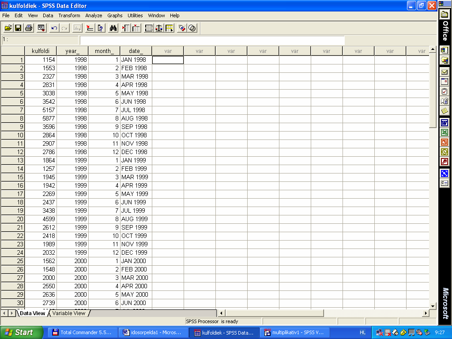Image resolution: width=452 pixels, height=339 pixels.
Task: Launch PowerPoint from the Office shortcut bar
Action: tap(444, 142)
